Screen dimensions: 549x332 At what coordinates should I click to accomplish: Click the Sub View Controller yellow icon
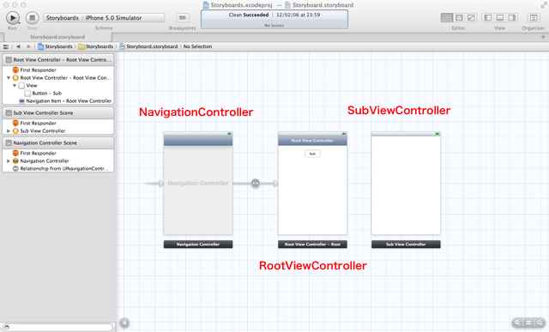(x=15, y=130)
